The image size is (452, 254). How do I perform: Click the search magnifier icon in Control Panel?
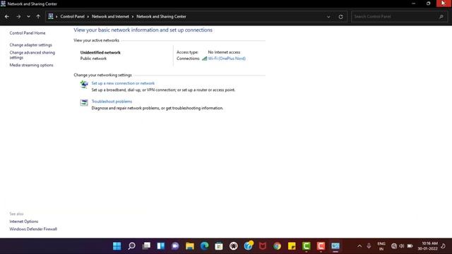[x=441, y=17]
